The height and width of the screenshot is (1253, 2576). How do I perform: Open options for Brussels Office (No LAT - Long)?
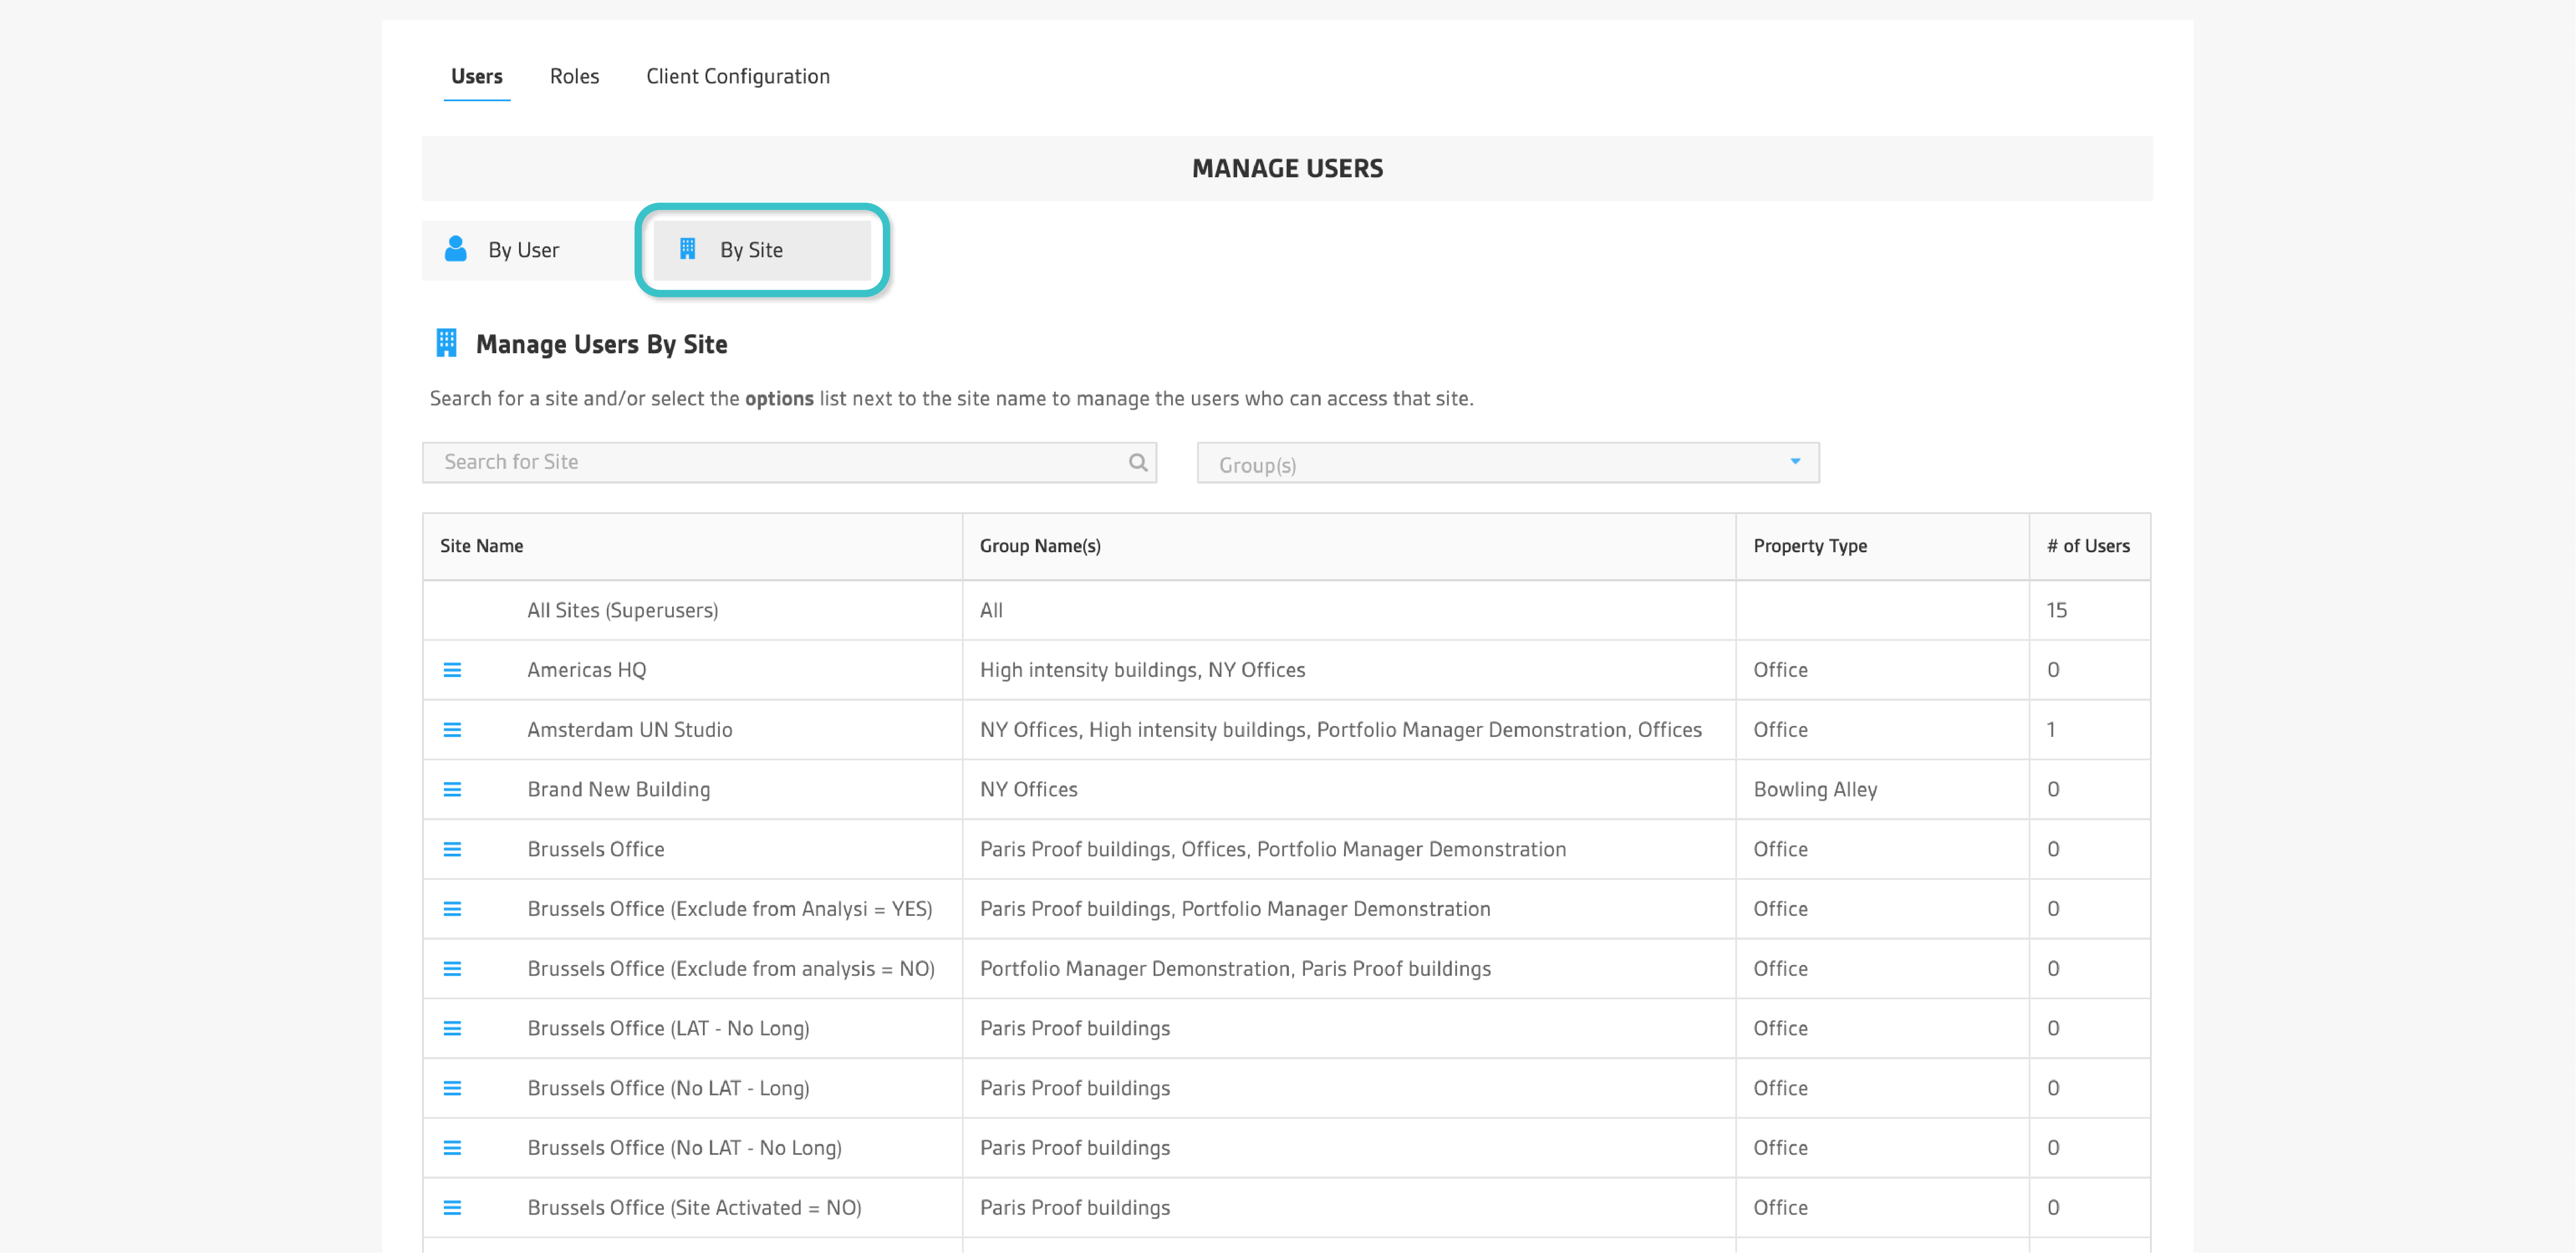pyautogui.click(x=452, y=1088)
